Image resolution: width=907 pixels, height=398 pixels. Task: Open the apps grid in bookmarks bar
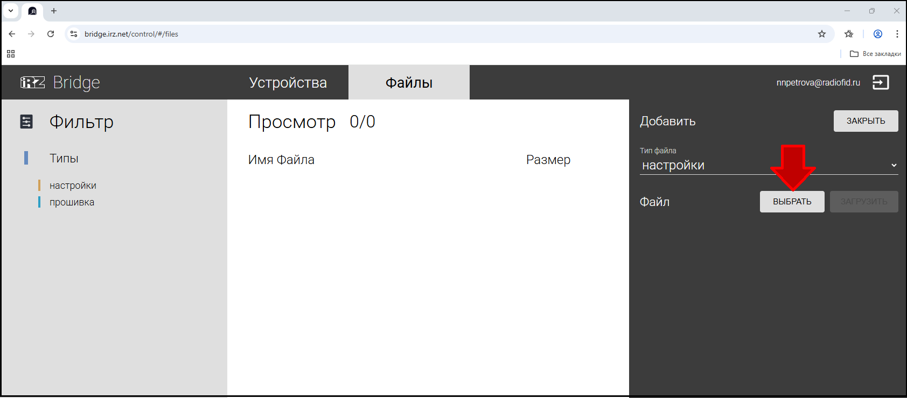[11, 54]
